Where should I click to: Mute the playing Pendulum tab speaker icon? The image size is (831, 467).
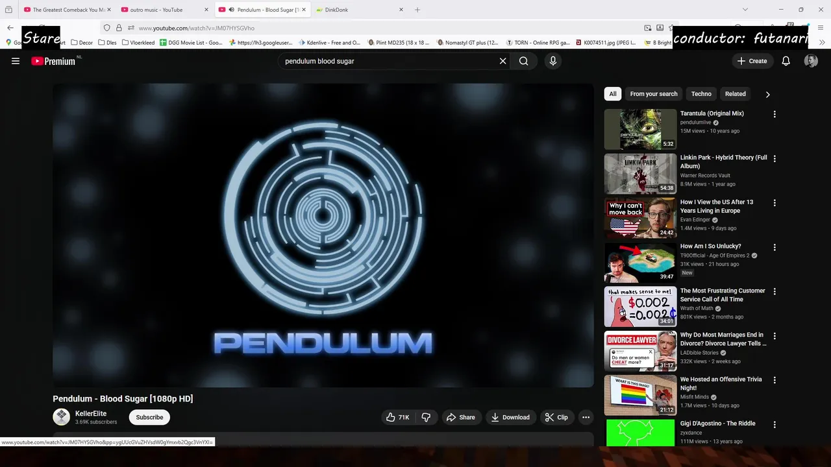click(232, 10)
